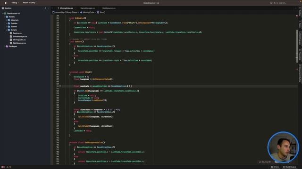The width and height of the screenshot is (302, 169).
Task: Open the Debug configuration dropdown
Action: click(x=15, y=3)
